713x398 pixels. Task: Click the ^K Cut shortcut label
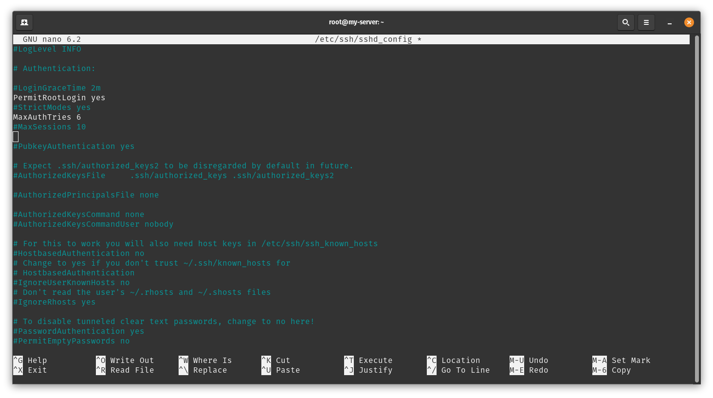276,361
